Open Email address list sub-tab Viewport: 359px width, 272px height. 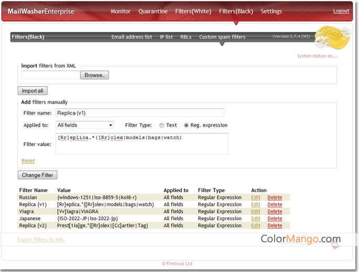(132, 37)
